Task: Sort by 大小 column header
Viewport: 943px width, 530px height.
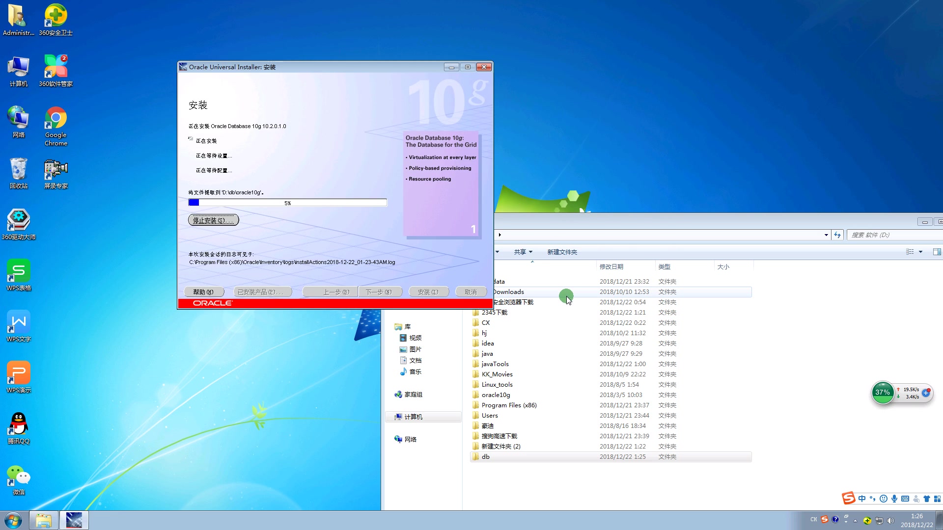Action: click(x=733, y=267)
